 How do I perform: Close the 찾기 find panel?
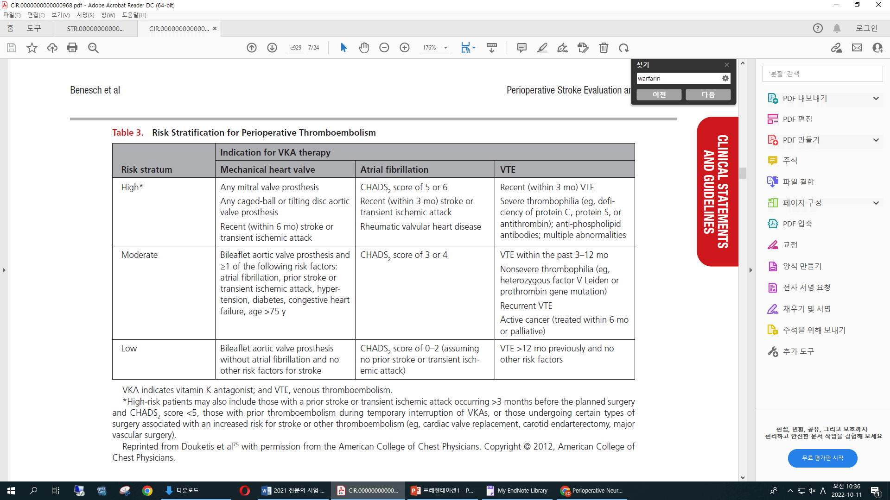(x=727, y=65)
